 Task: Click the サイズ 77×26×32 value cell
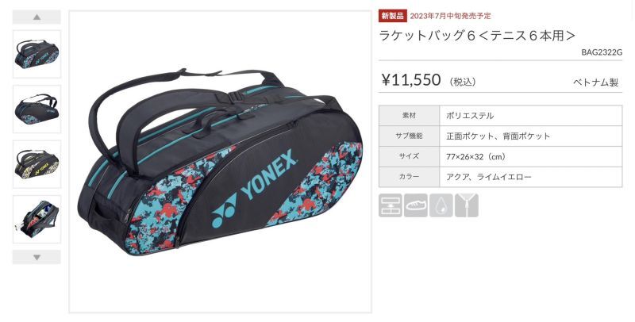coord(530,156)
